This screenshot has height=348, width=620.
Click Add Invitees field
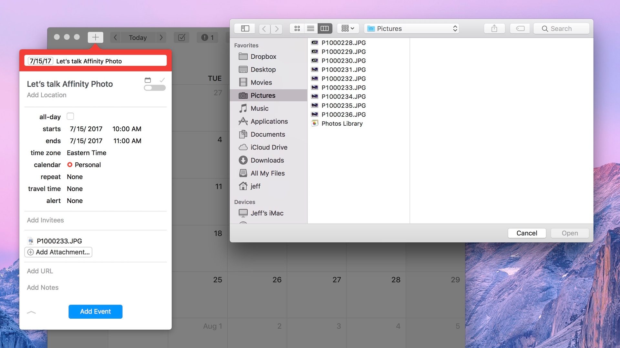(45, 220)
